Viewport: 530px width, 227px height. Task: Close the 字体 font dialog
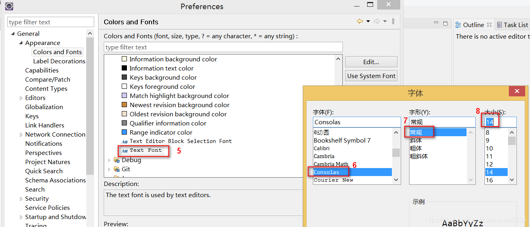click(517, 91)
